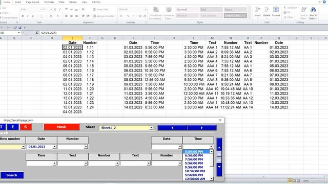
Task: Click the AutoSum sigma icon
Action: tap(285, 8)
